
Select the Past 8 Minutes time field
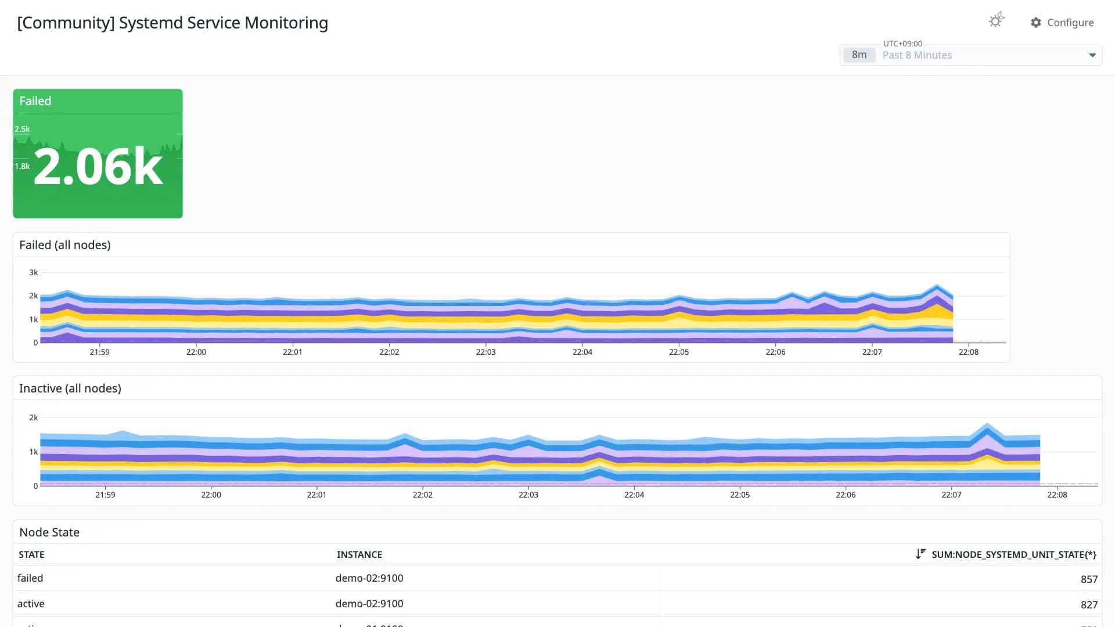click(x=971, y=55)
